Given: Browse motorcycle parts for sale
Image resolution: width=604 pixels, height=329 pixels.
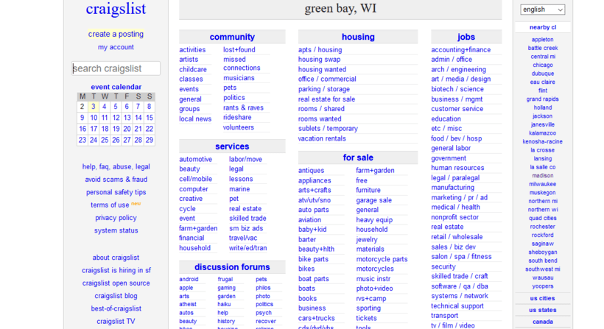Looking at the screenshot, I should pyautogui.click(x=382, y=259).
